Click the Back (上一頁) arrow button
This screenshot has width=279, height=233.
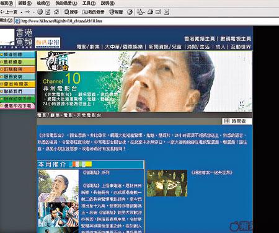(9, 12)
